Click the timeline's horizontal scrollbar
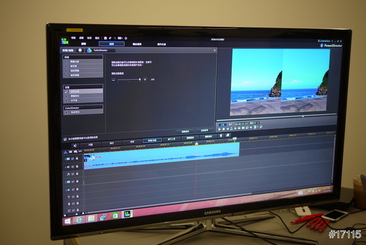This screenshot has width=366, height=245. point(168,202)
